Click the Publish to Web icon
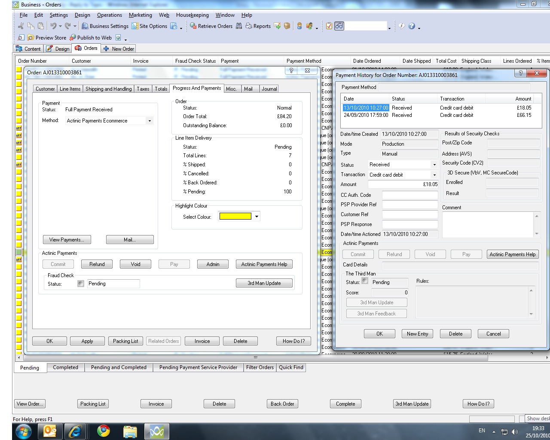Viewport: 550px width, 440px height. click(x=73, y=38)
